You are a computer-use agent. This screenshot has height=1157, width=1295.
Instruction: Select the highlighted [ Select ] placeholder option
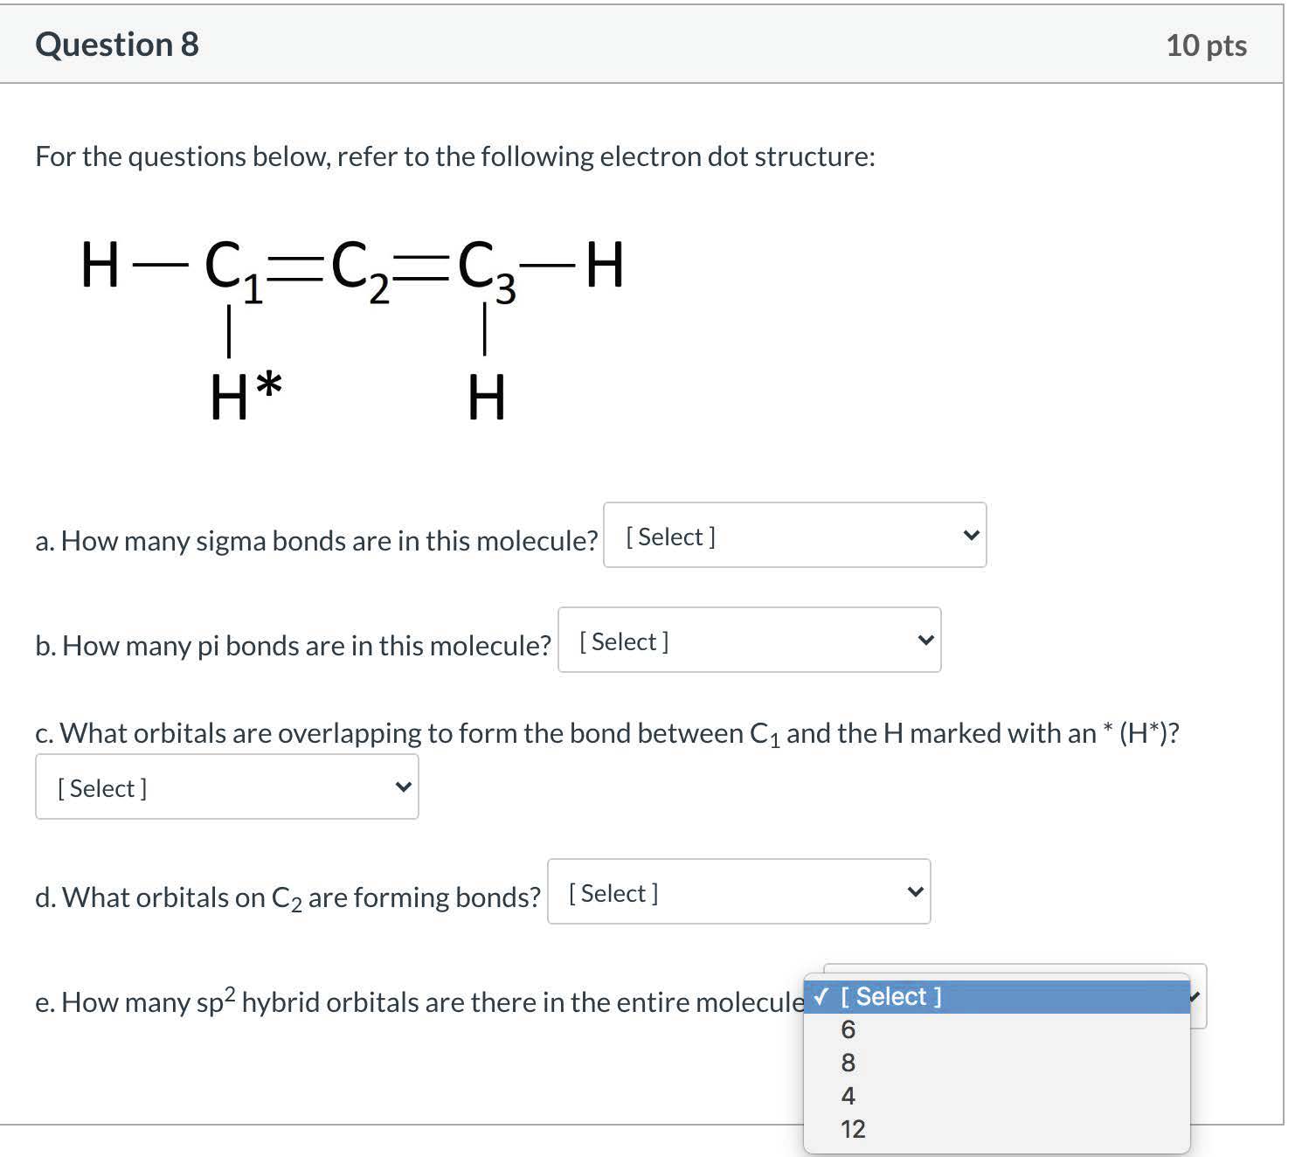[x=890, y=996]
